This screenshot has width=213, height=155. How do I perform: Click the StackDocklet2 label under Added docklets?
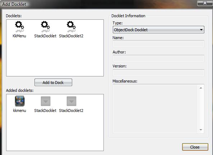point(71,111)
